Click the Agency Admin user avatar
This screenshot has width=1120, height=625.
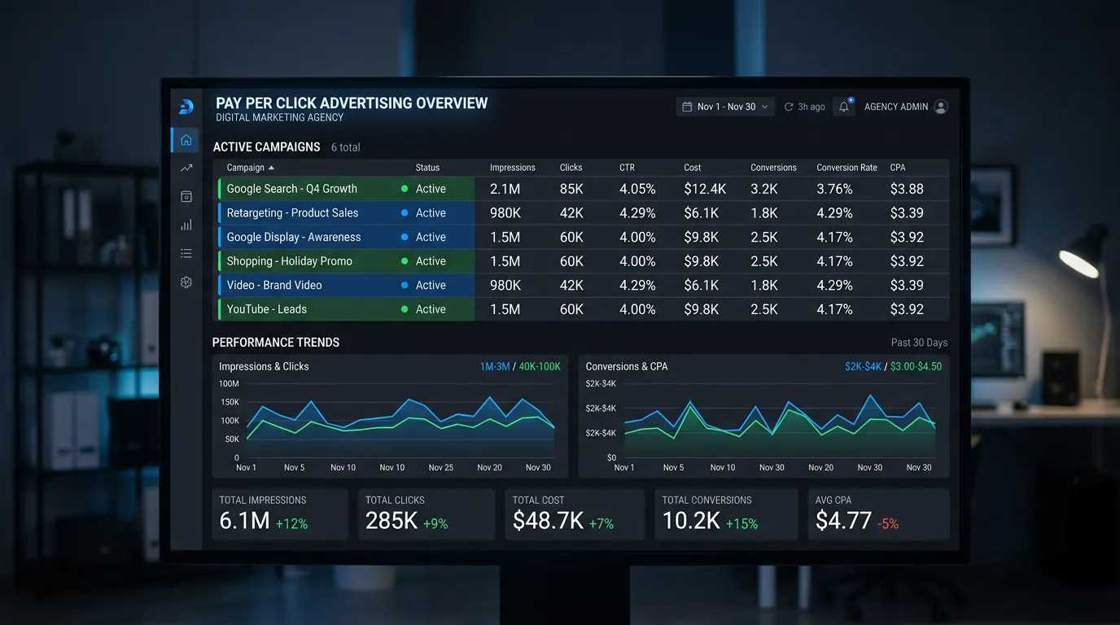pyautogui.click(x=941, y=107)
